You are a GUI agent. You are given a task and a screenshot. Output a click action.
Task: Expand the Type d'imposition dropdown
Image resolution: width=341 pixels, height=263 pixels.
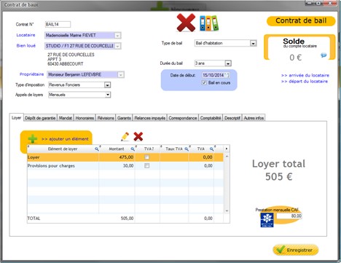[107, 85]
